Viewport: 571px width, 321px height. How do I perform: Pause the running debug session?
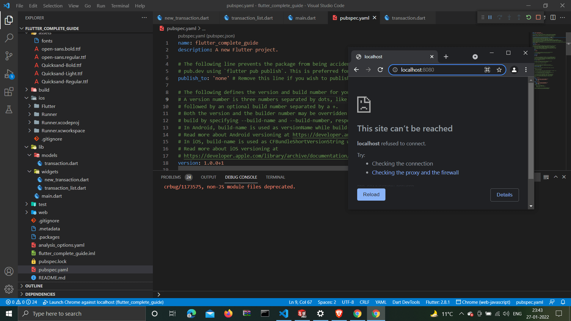(x=490, y=17)
